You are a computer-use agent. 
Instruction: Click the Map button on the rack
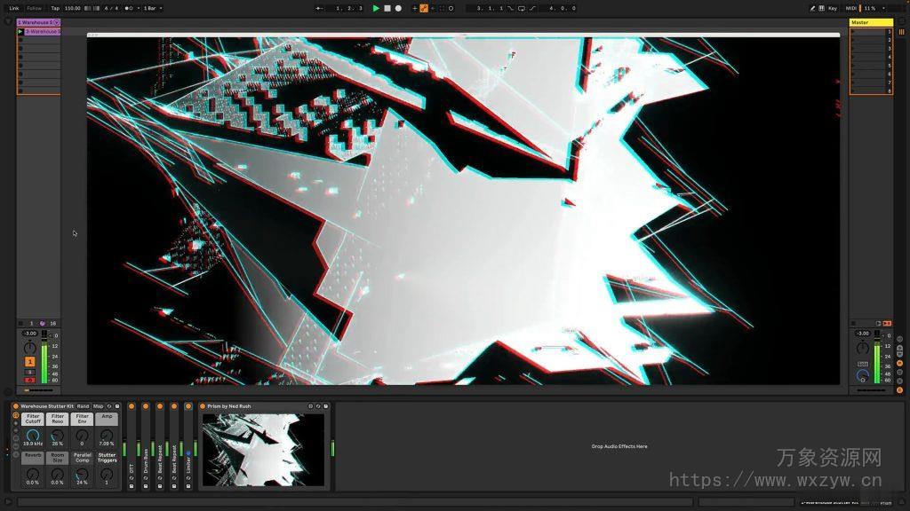[97, 406]
